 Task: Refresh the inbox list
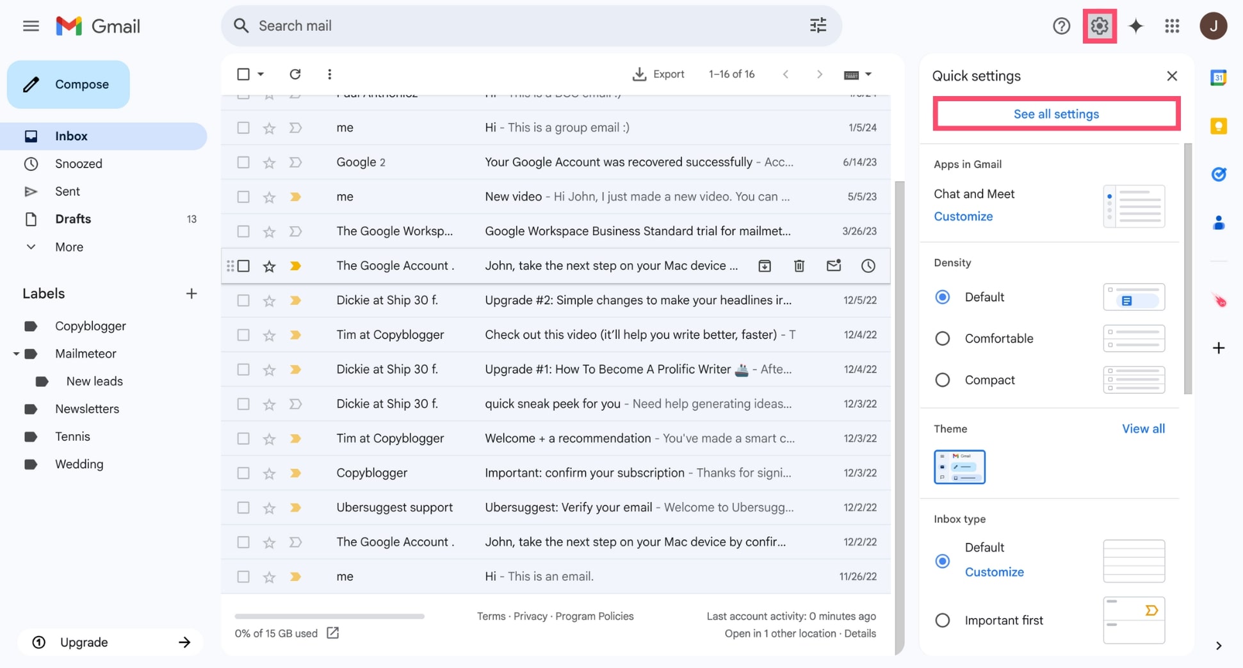coord(295,74)
